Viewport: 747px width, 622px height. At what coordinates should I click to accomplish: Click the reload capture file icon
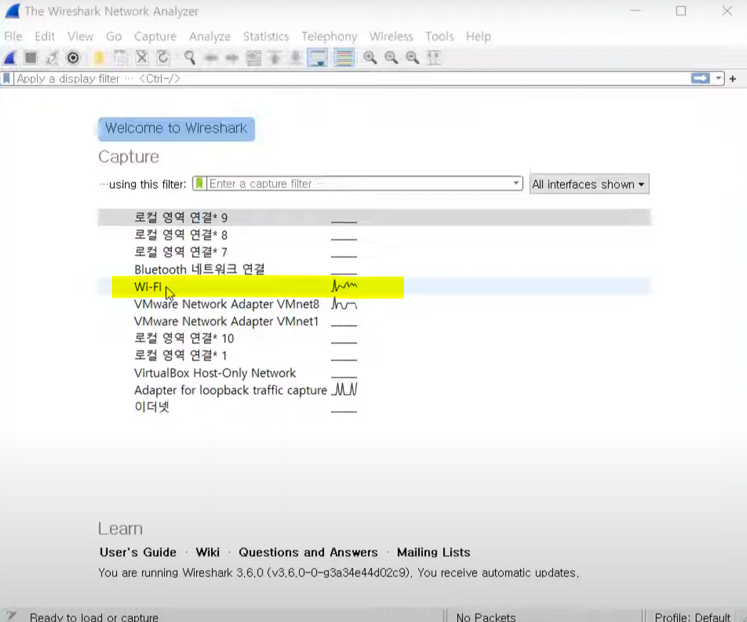coord(163,58)
